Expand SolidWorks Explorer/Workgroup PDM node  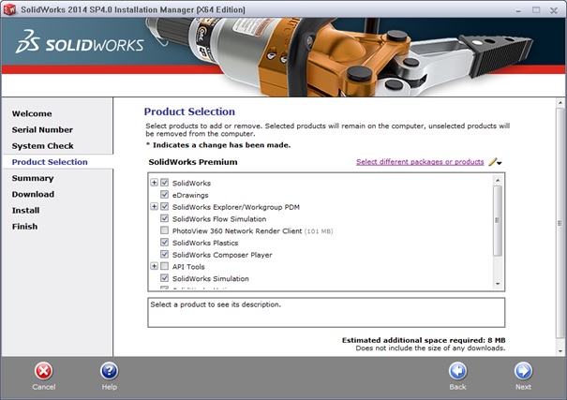tap(155, 206)
